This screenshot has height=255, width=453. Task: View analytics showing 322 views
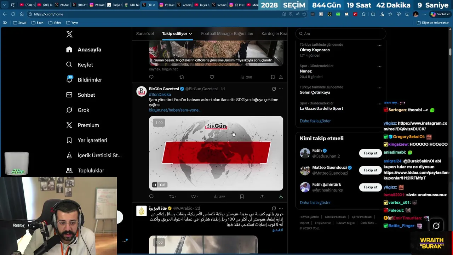pyautogui.click(x=219, y=197)
